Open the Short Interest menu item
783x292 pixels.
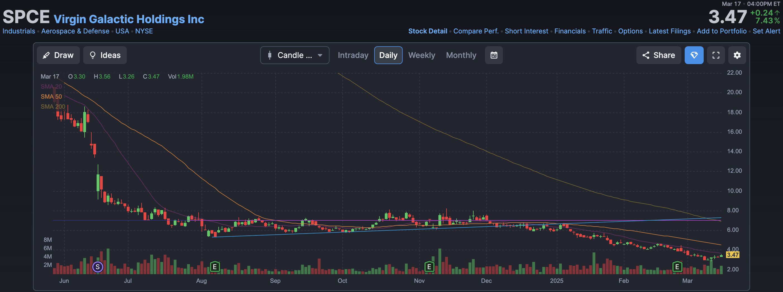[526, 31]
